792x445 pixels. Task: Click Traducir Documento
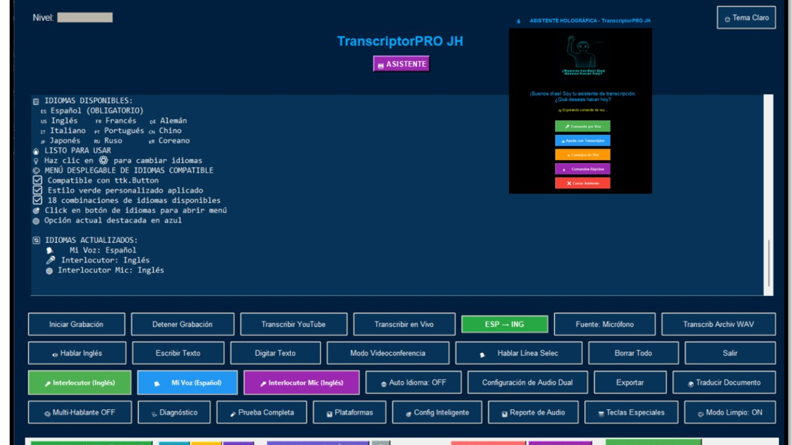724,383
